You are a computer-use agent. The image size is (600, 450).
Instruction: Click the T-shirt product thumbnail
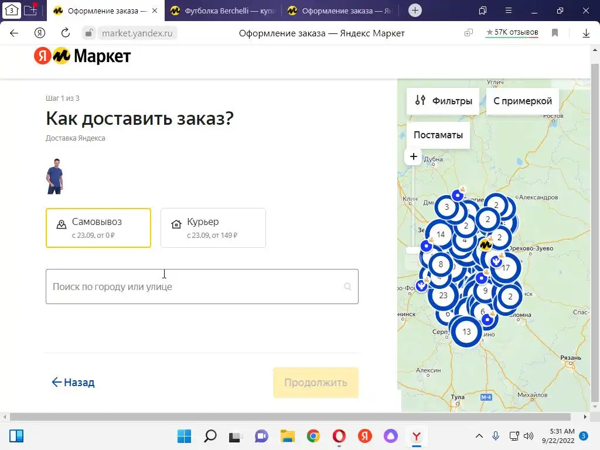coord(55,176)
